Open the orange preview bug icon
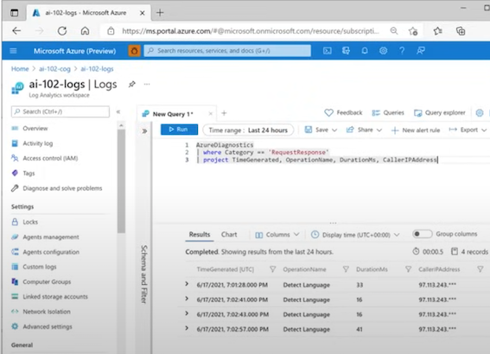Screen dimensions: 490x354 click(x=134, y=51)
